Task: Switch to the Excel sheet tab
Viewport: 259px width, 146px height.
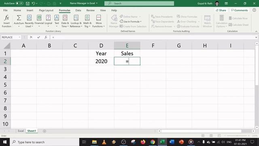Action: coord(21,131)
